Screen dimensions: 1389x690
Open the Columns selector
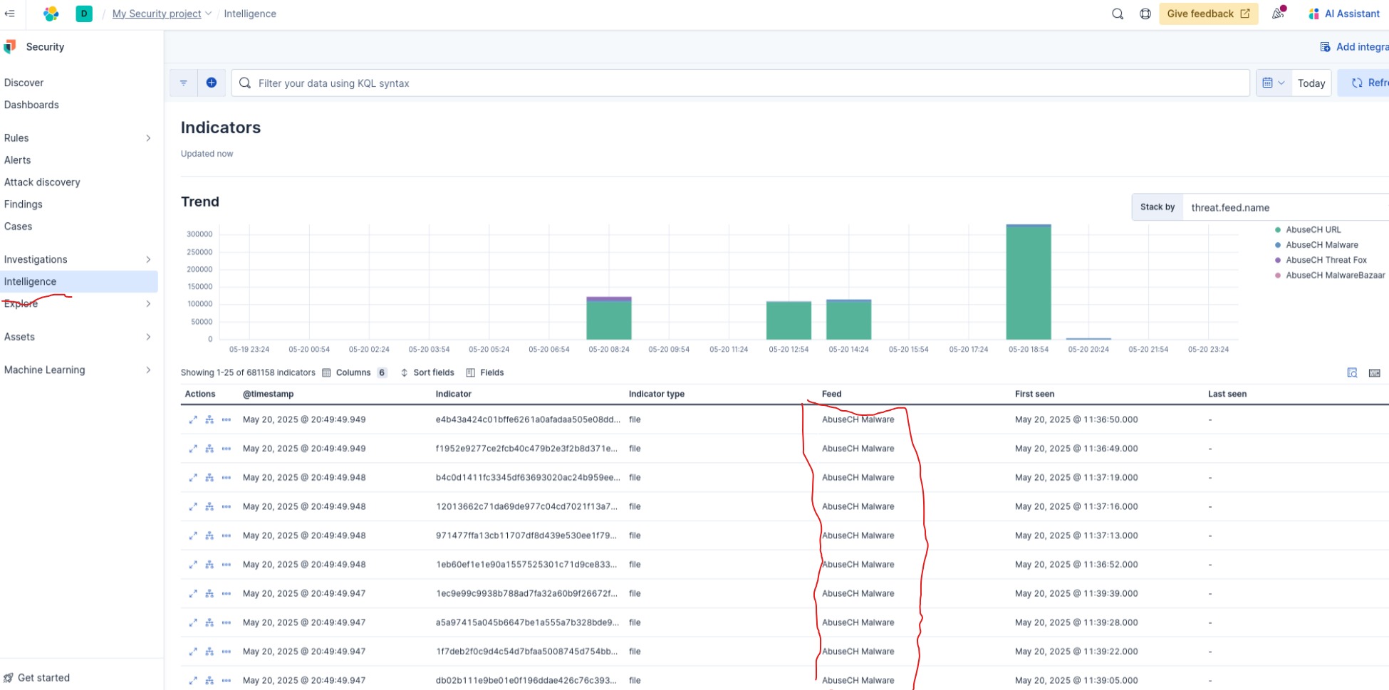coord(354,372)
